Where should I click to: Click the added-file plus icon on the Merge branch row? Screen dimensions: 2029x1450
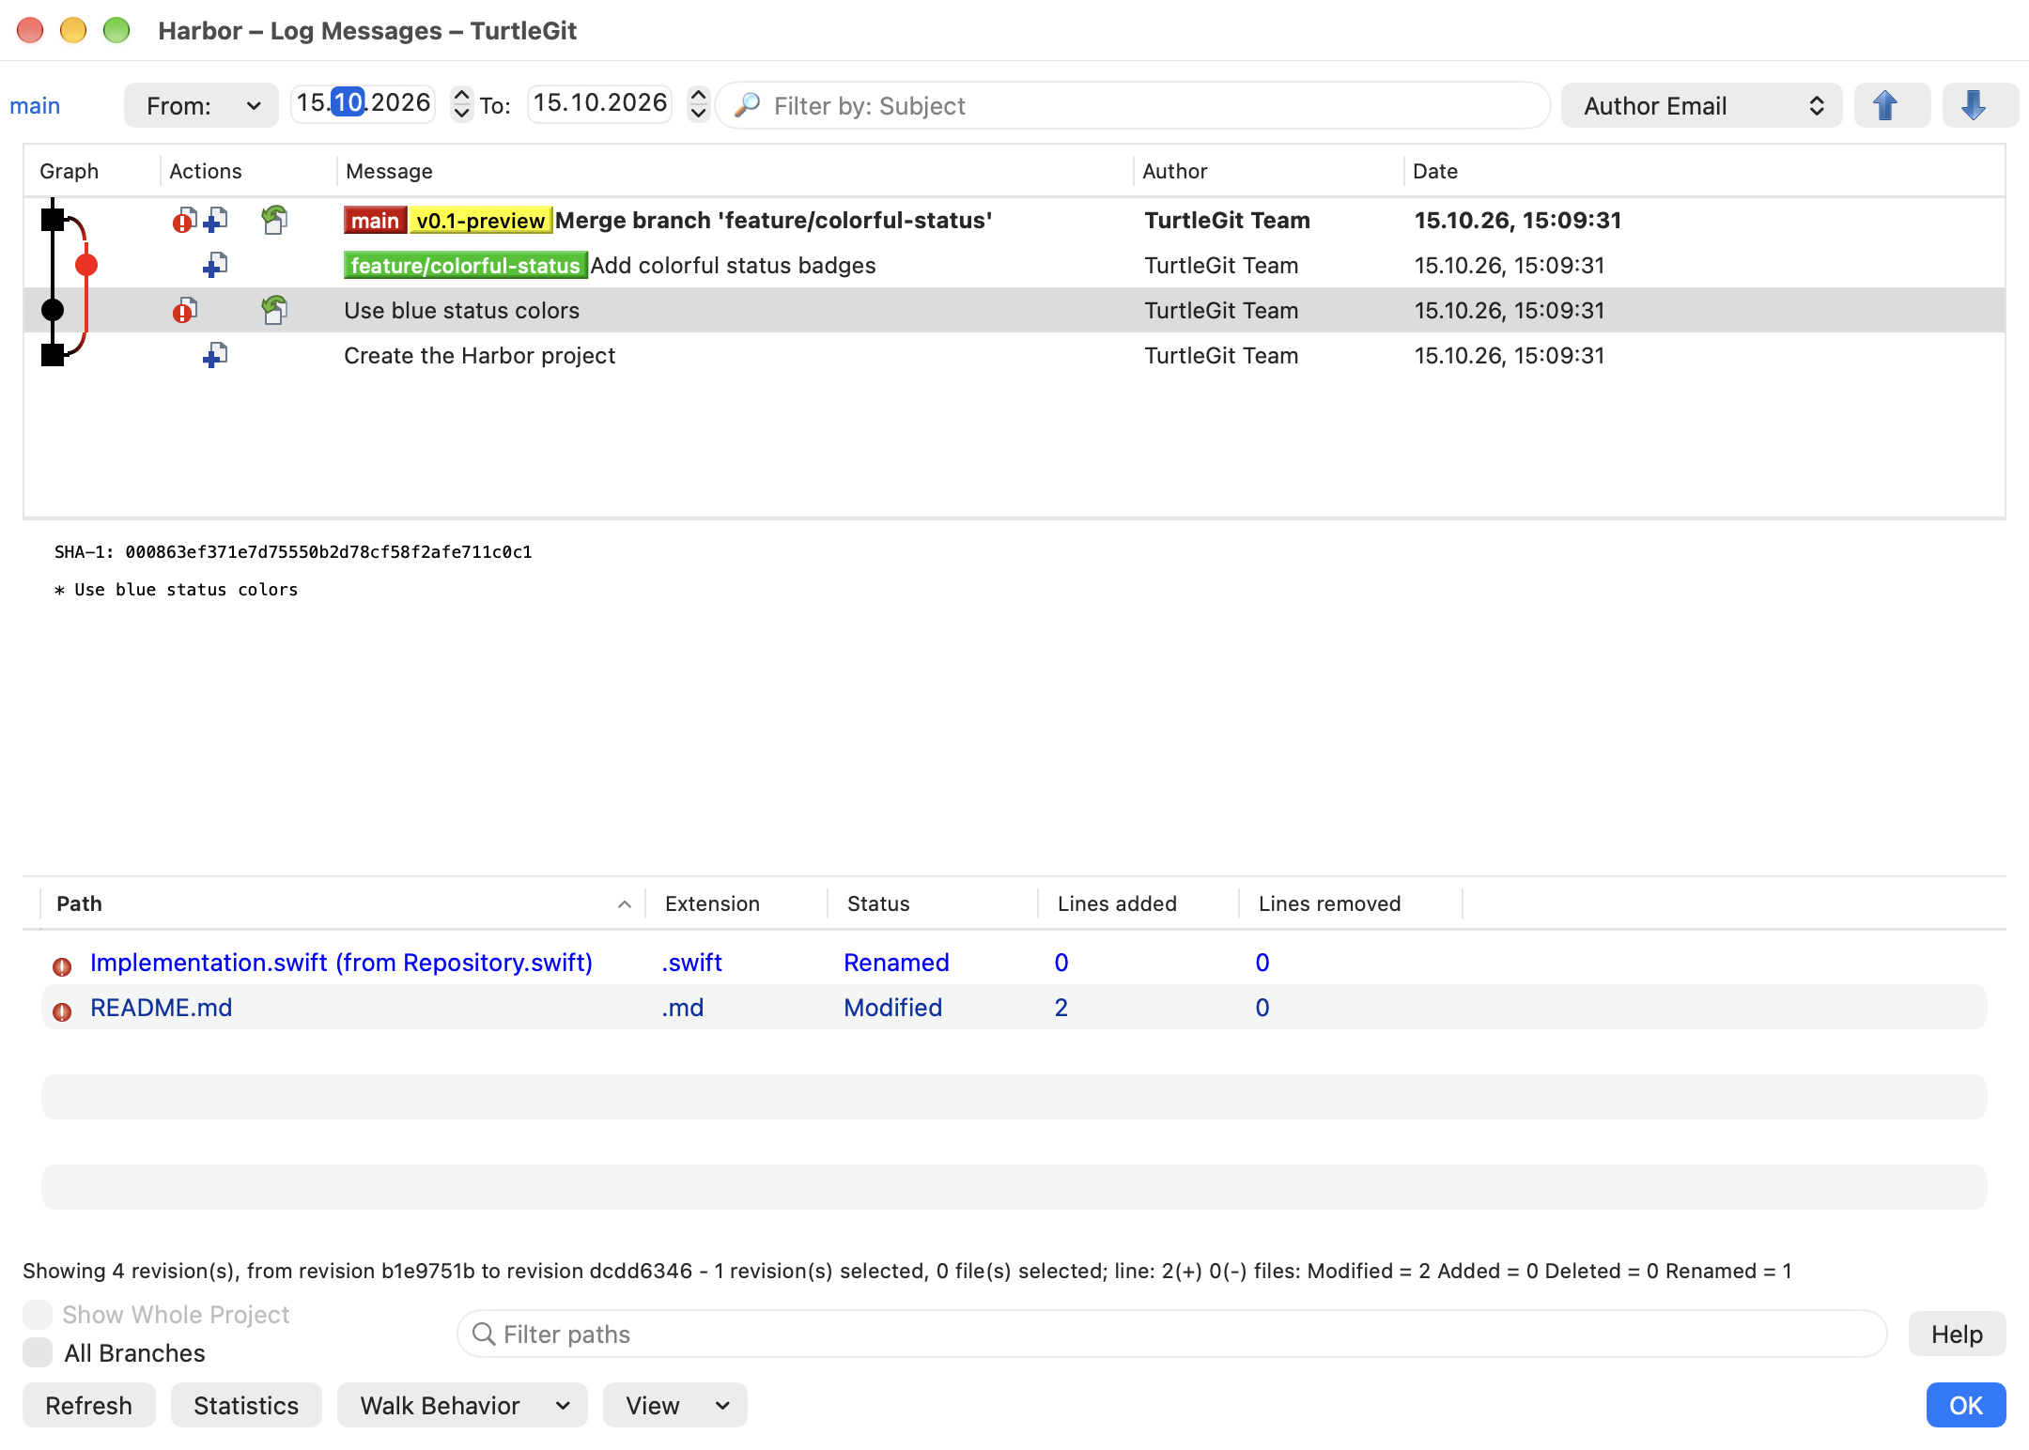point(216,221)
